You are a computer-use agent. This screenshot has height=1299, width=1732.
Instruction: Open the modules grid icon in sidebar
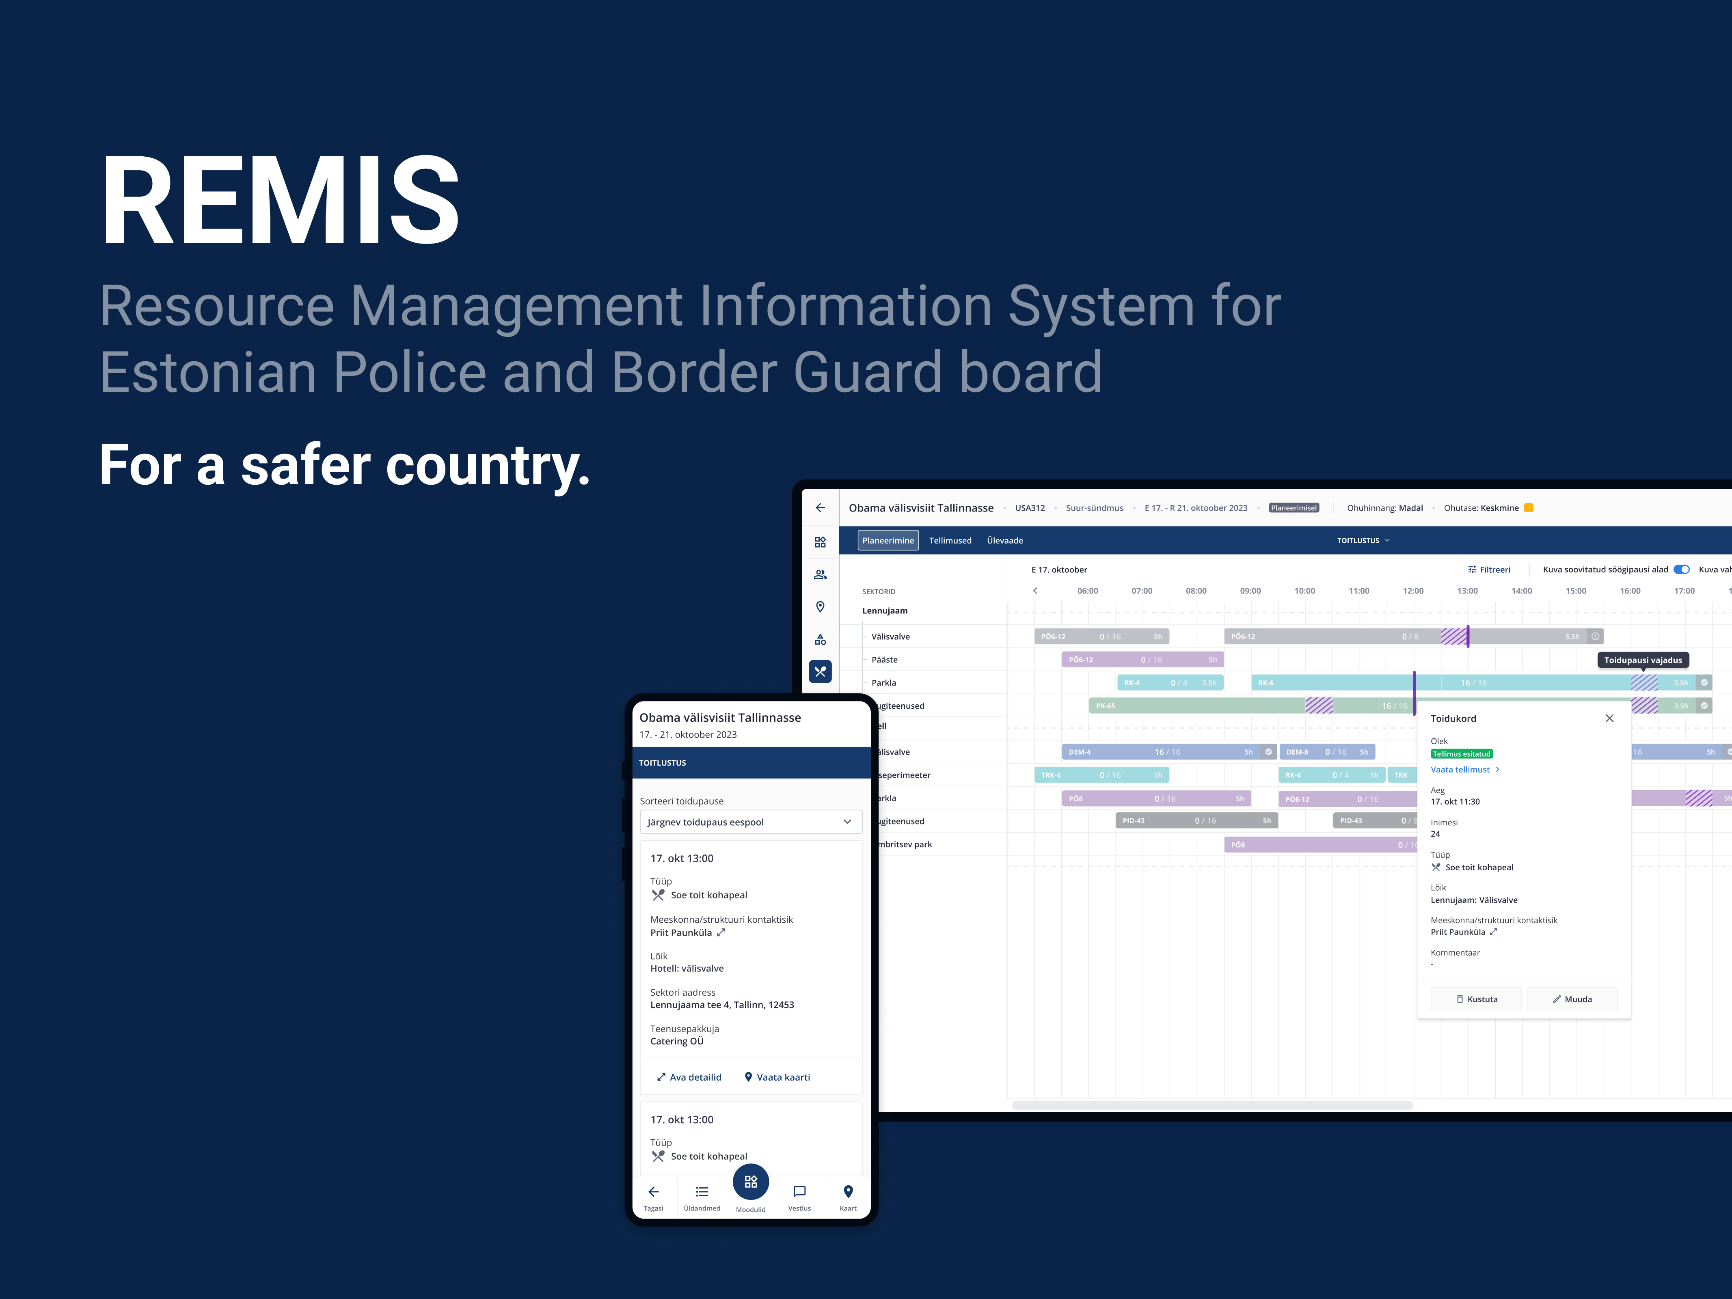(820, 542)
